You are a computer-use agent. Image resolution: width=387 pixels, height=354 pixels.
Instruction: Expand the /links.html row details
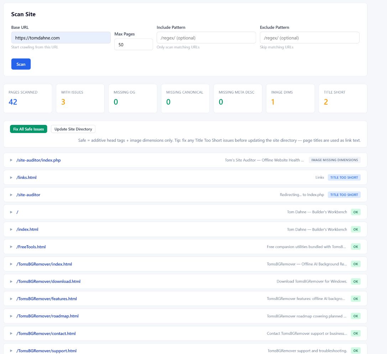pyautogui.click(x=11, y=177)
